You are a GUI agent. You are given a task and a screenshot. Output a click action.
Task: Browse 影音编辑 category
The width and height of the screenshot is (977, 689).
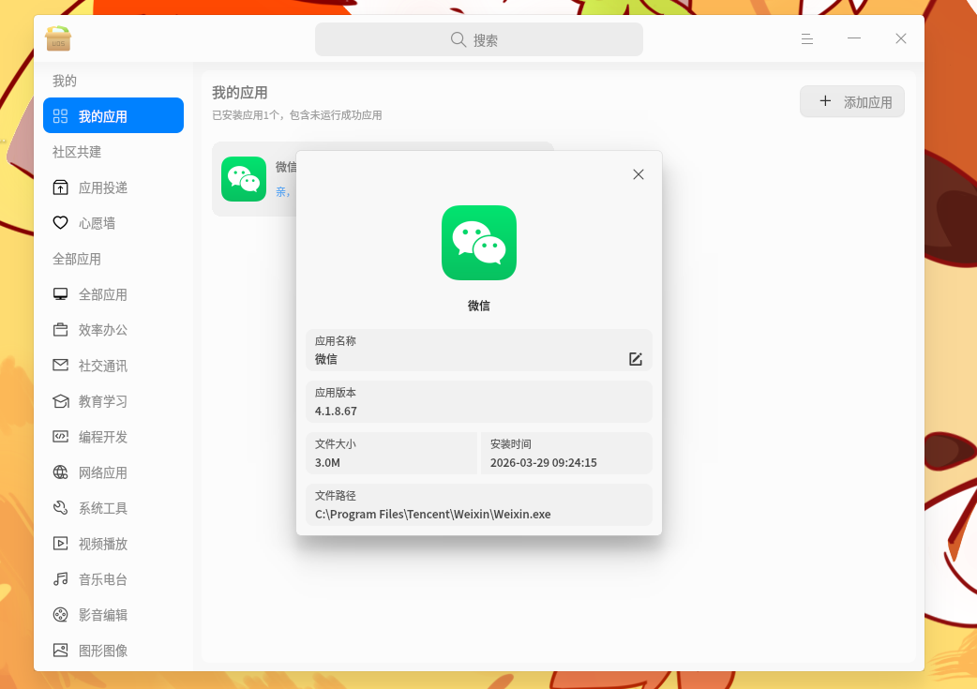point(113,615)
